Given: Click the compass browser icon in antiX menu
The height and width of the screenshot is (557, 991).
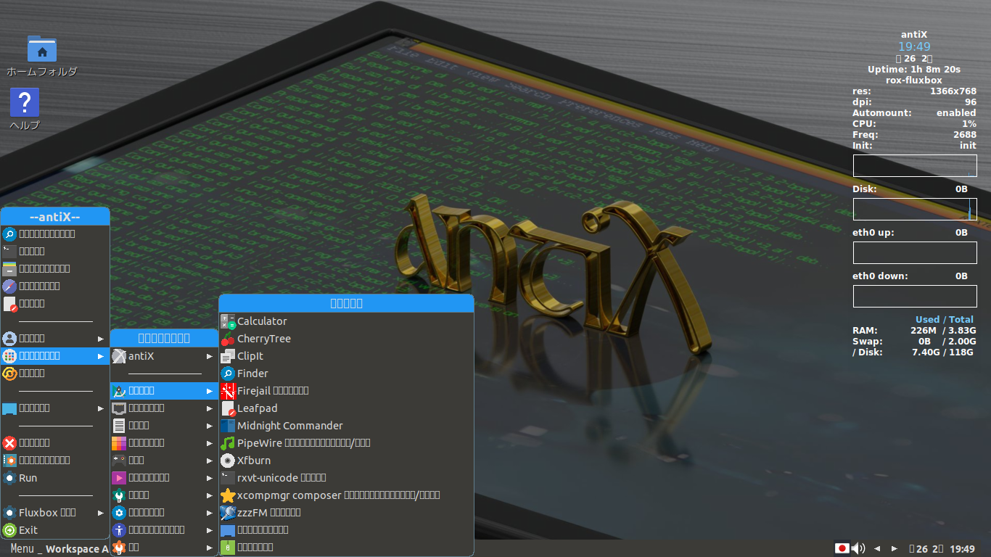Looking at the screenshot, I should (x=9, y=286).
